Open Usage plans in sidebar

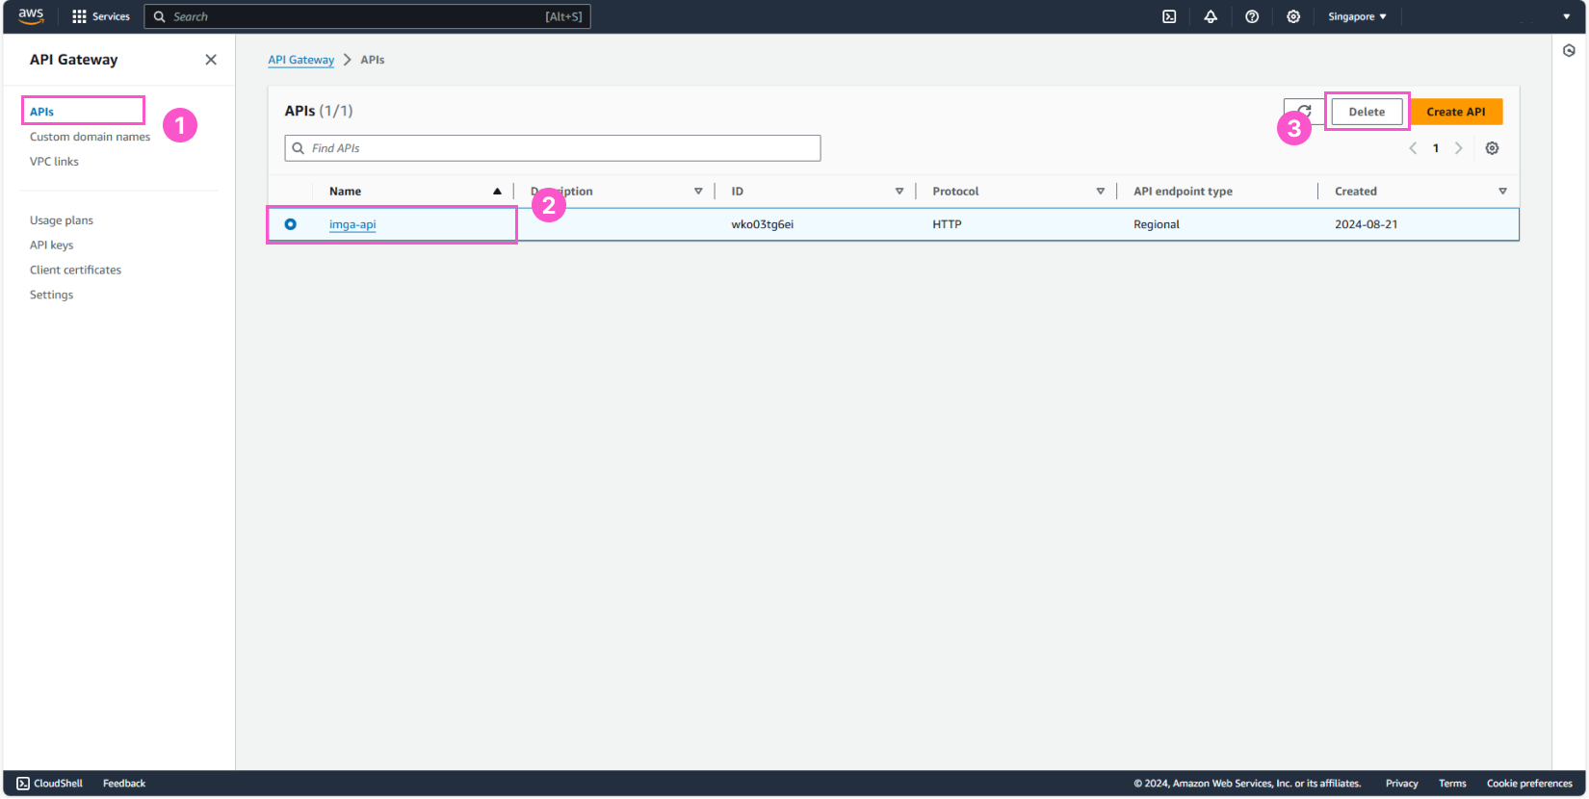62,220
